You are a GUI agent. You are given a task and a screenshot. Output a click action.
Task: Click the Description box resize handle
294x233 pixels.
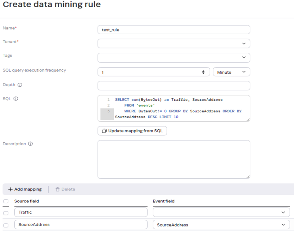coord(248,177)
